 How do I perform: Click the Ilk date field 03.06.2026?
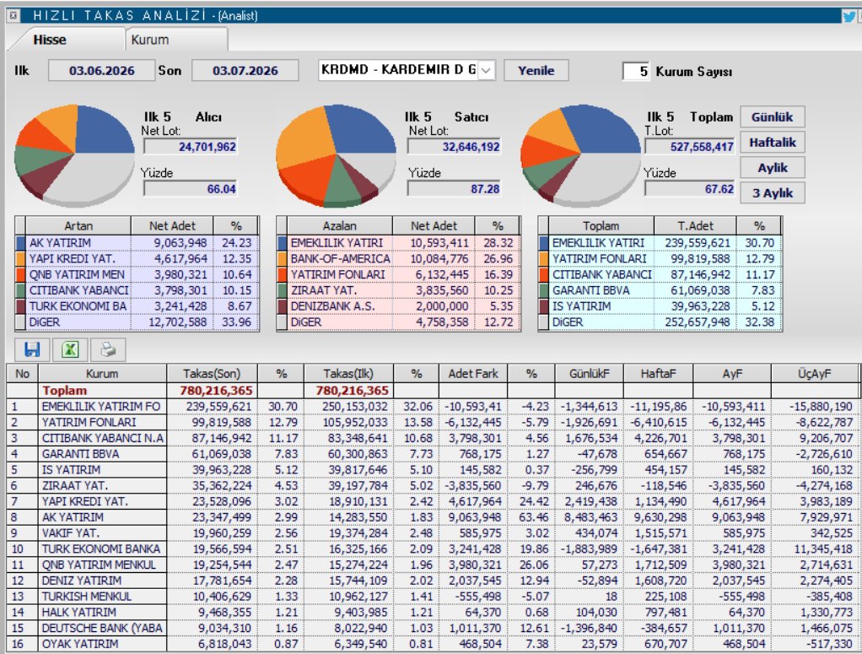[x=102, y=70]
